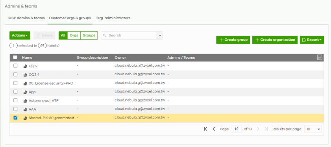Viewport: 331px width, 147px height.
Task: Check the App row checkbox
Action: (x=15, y=92)
